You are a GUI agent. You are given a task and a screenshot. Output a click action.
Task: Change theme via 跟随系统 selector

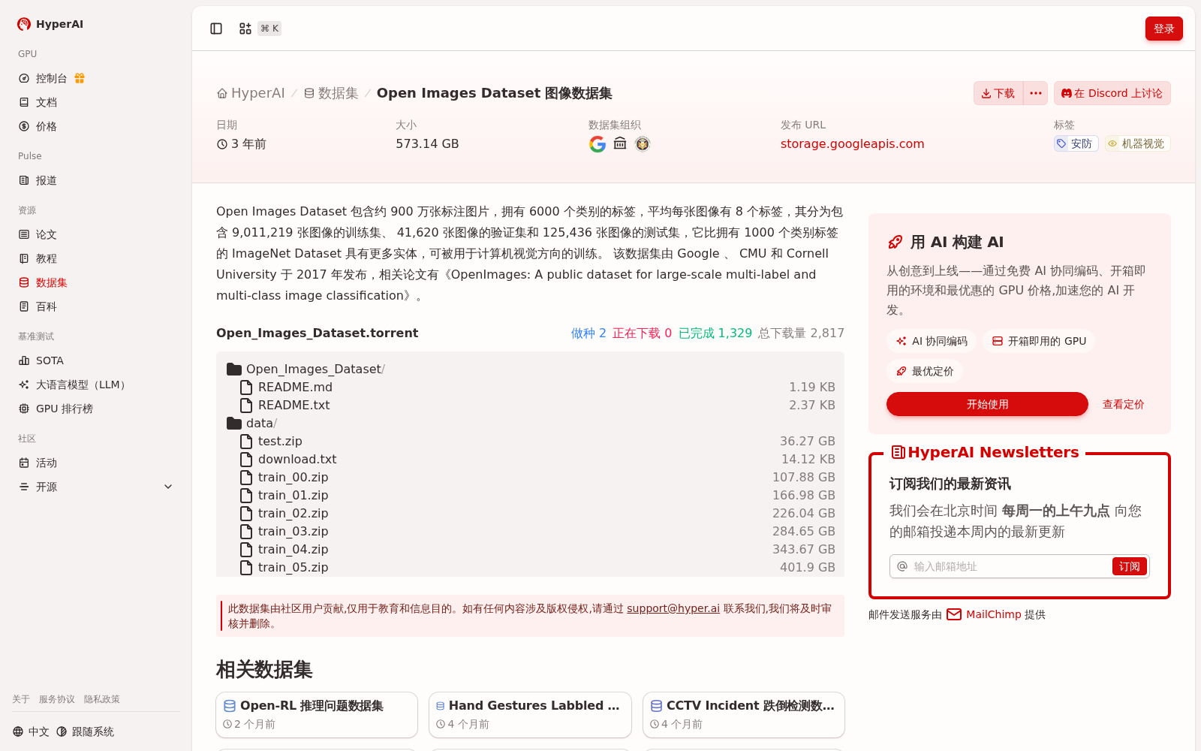click(85, 731)
